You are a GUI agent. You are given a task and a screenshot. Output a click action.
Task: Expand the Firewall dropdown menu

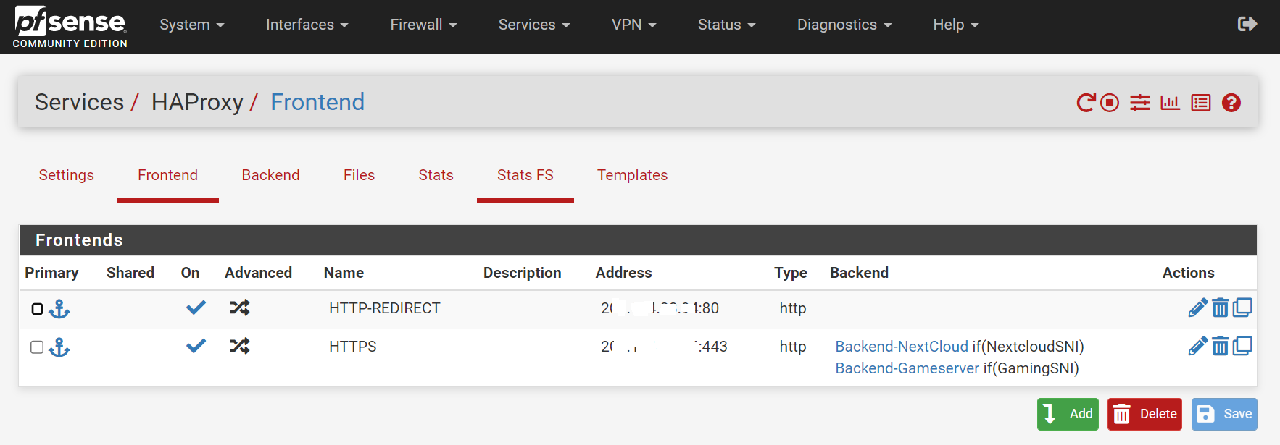pyautogui.click(x=423, y=25)
